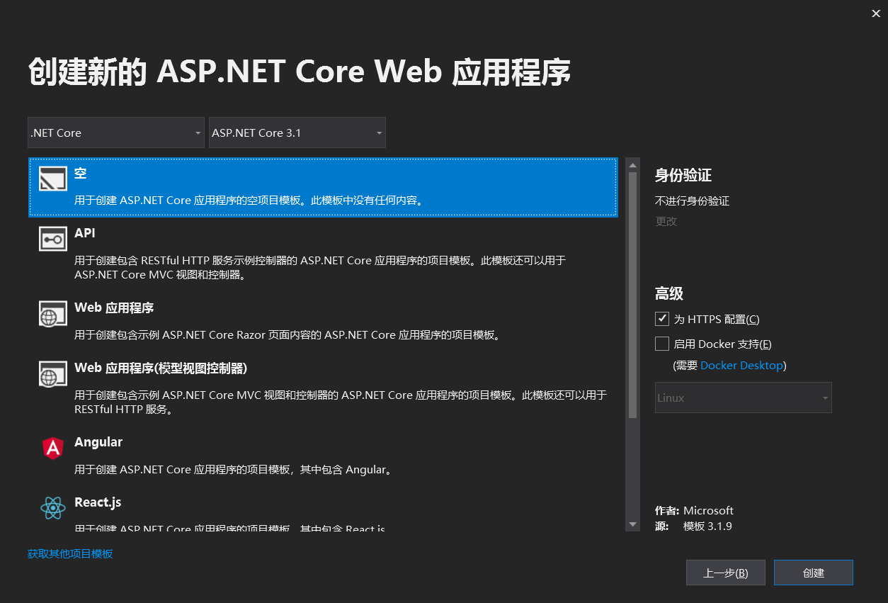The image size is (888, 603).
Task: Select the 空 template title text
Action: [x=80, y=174]
